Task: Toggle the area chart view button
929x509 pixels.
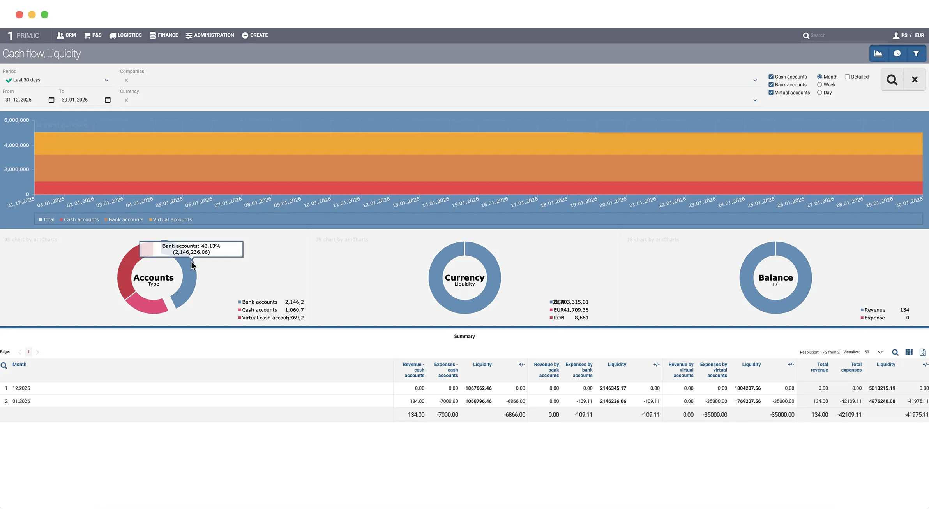Action: point(878,54)
